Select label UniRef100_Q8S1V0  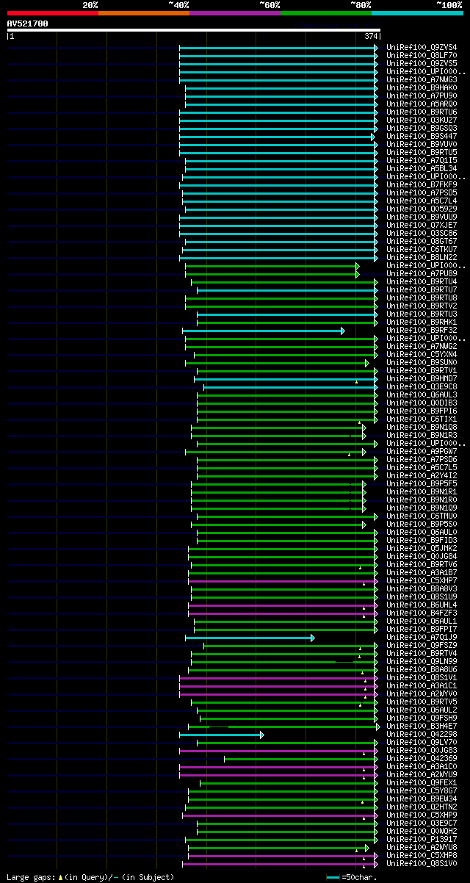(x=422, y=863)
